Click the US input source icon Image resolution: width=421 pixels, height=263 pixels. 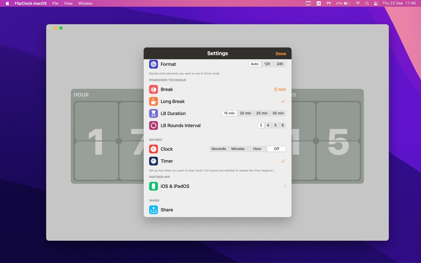[x=319, y=4]
